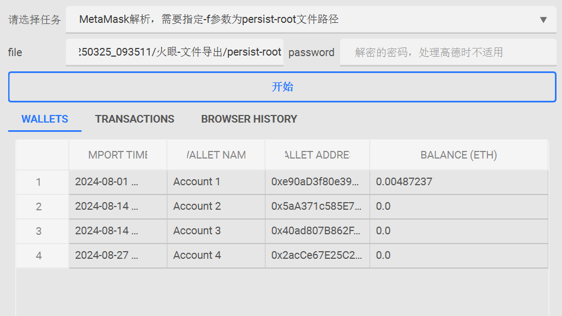This screenshot has height=316, width=562.
Task: Click the balance value 0.00487237
Action: (x=404, y=181)
